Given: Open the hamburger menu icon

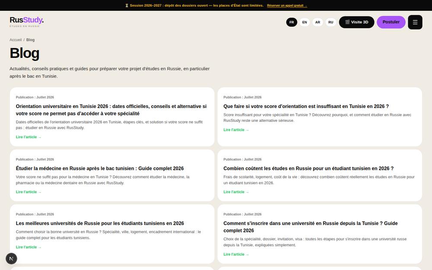Looking at the screenshot, I should (x=415, y=22).
